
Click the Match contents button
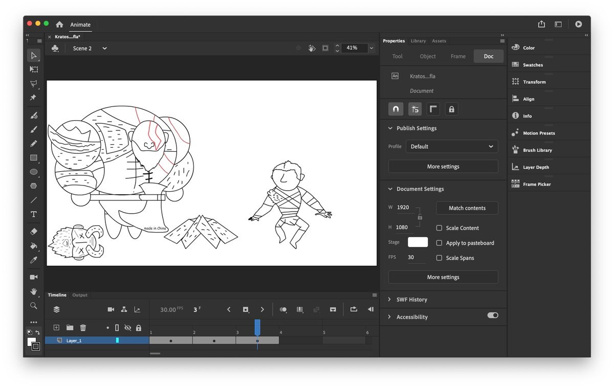click(467, 208)
